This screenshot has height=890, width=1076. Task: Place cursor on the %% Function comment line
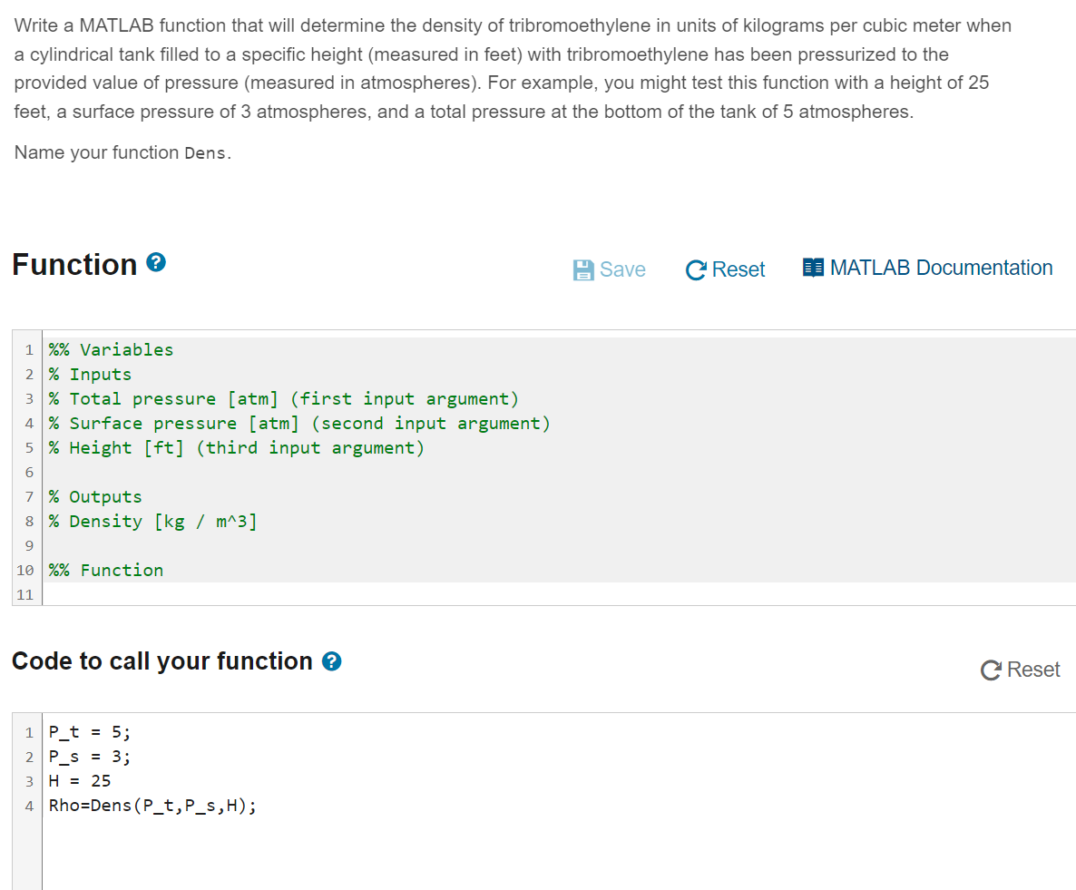(x=105, y=570)
